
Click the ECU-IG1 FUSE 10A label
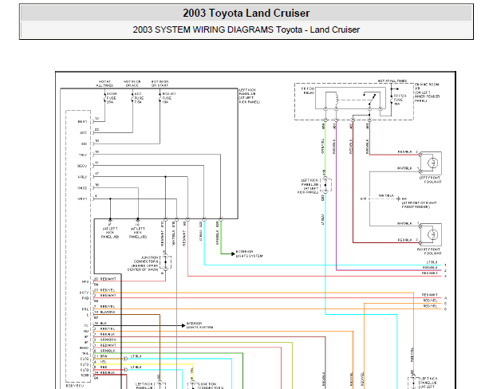tap(168, 98)
